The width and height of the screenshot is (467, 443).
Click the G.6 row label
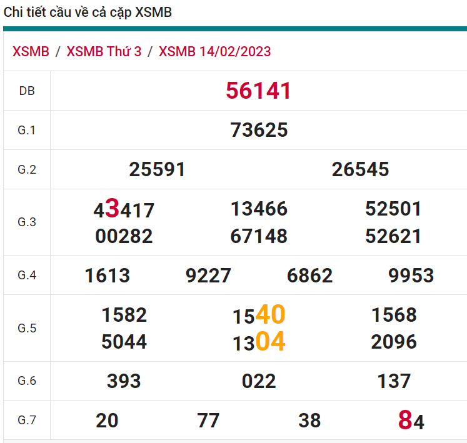coord(27,381)
